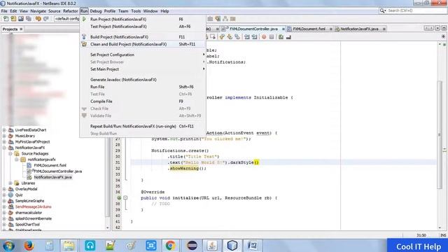Expand the MyFirstJavaFXProject node
The image size is (448, 252).
4,141
